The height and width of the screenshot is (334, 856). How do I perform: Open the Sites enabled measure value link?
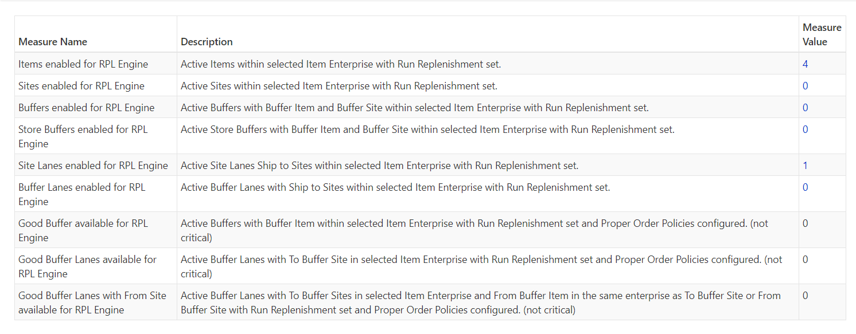pos(805,86)
